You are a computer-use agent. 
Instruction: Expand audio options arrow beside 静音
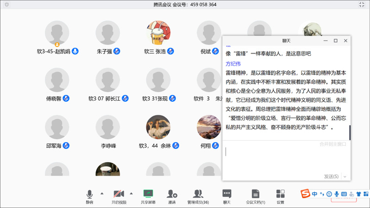tap(102, 193)
